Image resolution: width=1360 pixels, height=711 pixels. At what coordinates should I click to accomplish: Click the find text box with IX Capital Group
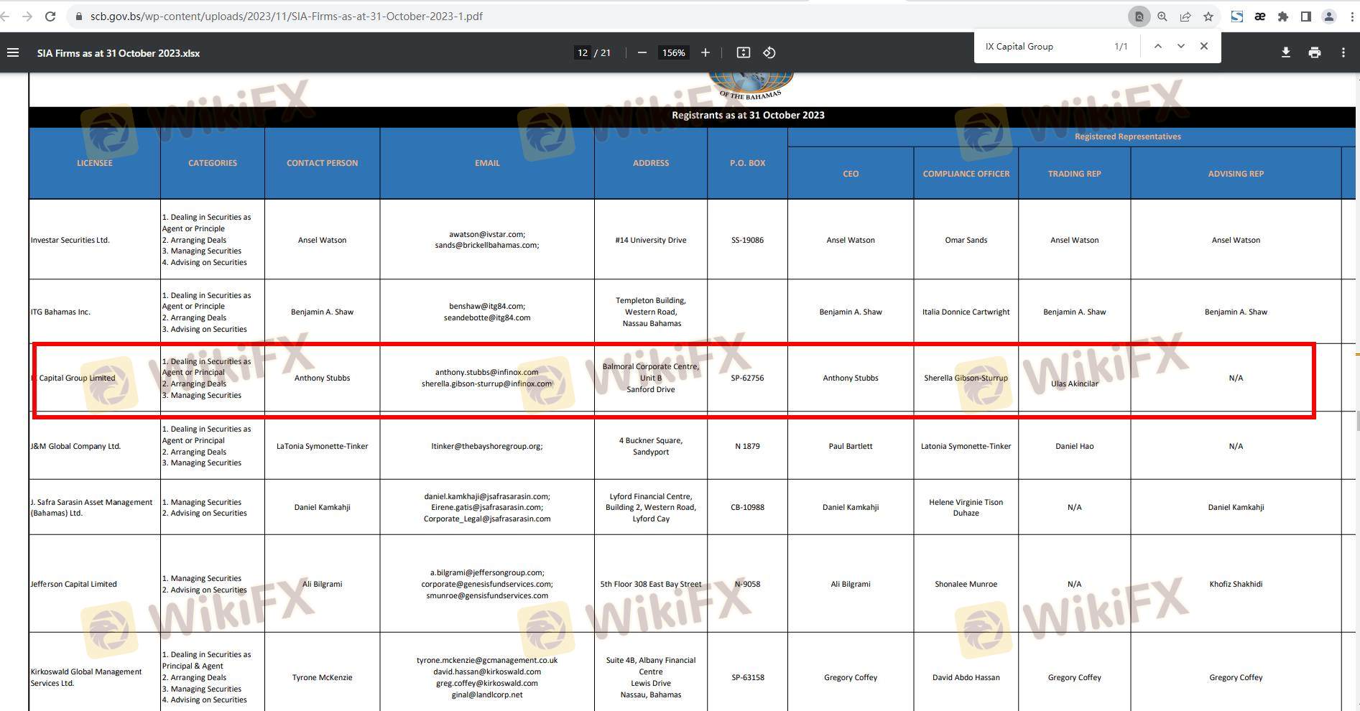click(1042, 47)
